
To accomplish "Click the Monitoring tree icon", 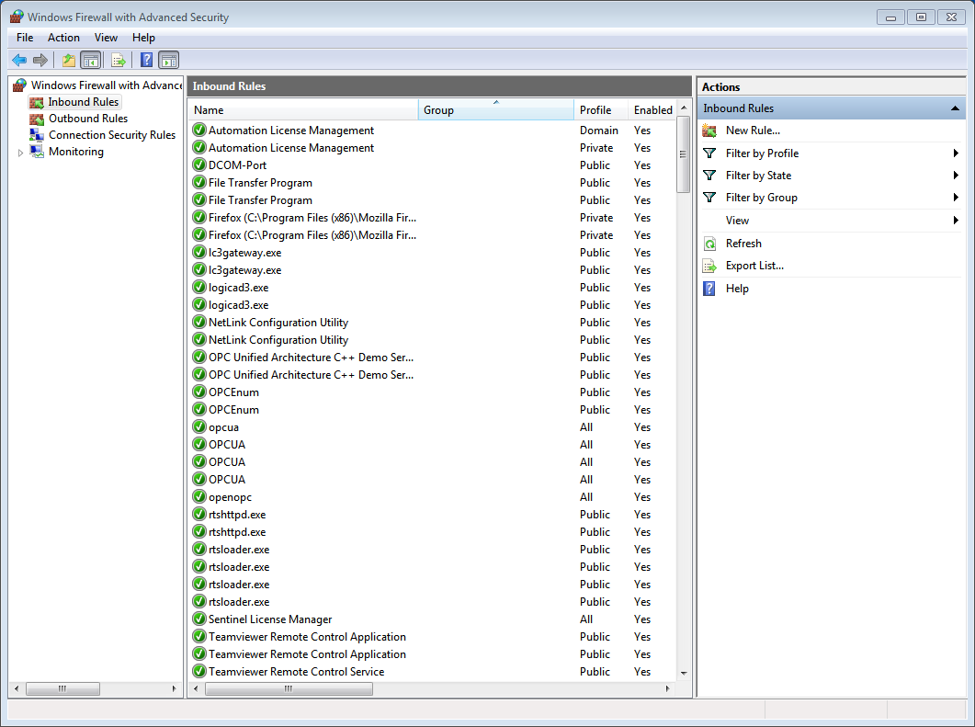I will coord(38,152).
